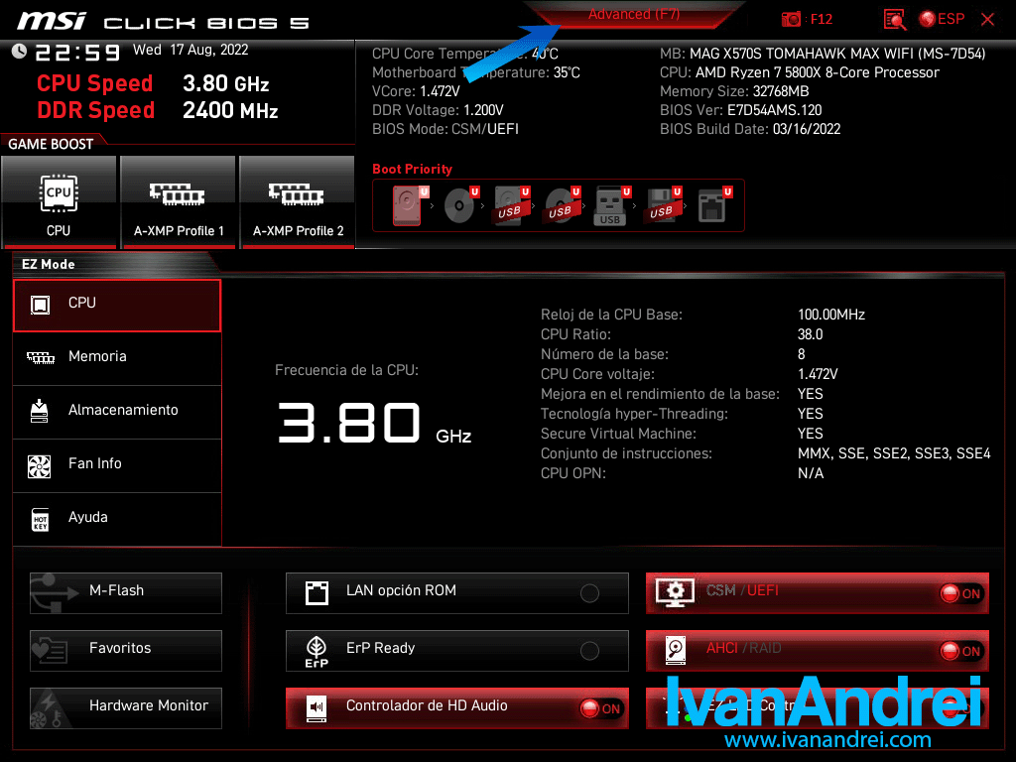Open the Almacenamiento section
The image size is (1016, 762).
tap(116, 411)
